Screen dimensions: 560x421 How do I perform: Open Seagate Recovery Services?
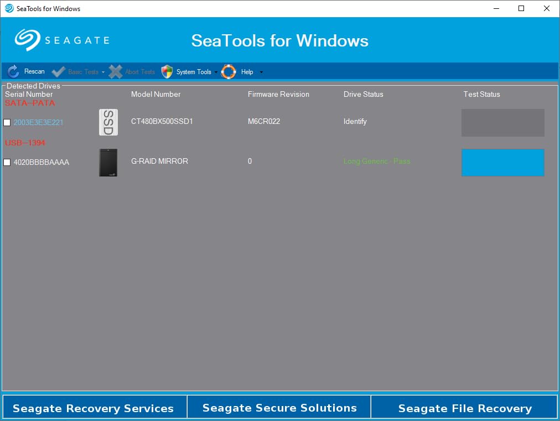(x=95, y=407)
